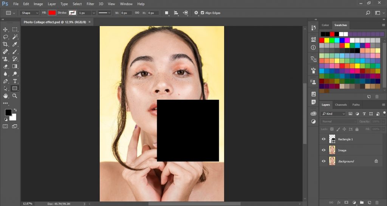The height and width of the screenshot is (206, 387).
Task: Open the Normal blend mode dropdown
Action: (339, 121)
